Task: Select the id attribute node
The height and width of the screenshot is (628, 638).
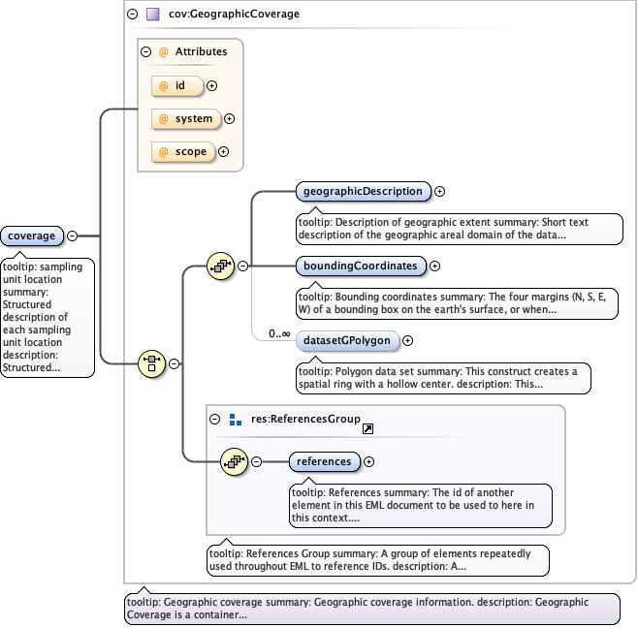Action: click(x=178, y=85)
